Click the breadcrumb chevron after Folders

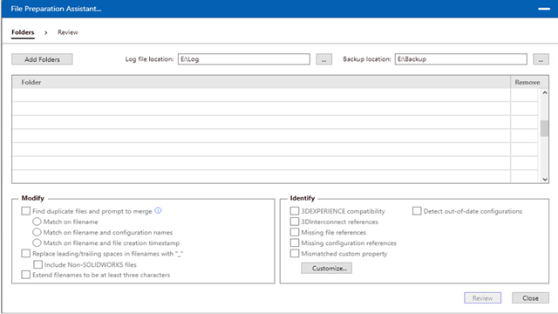click(46, 33)
